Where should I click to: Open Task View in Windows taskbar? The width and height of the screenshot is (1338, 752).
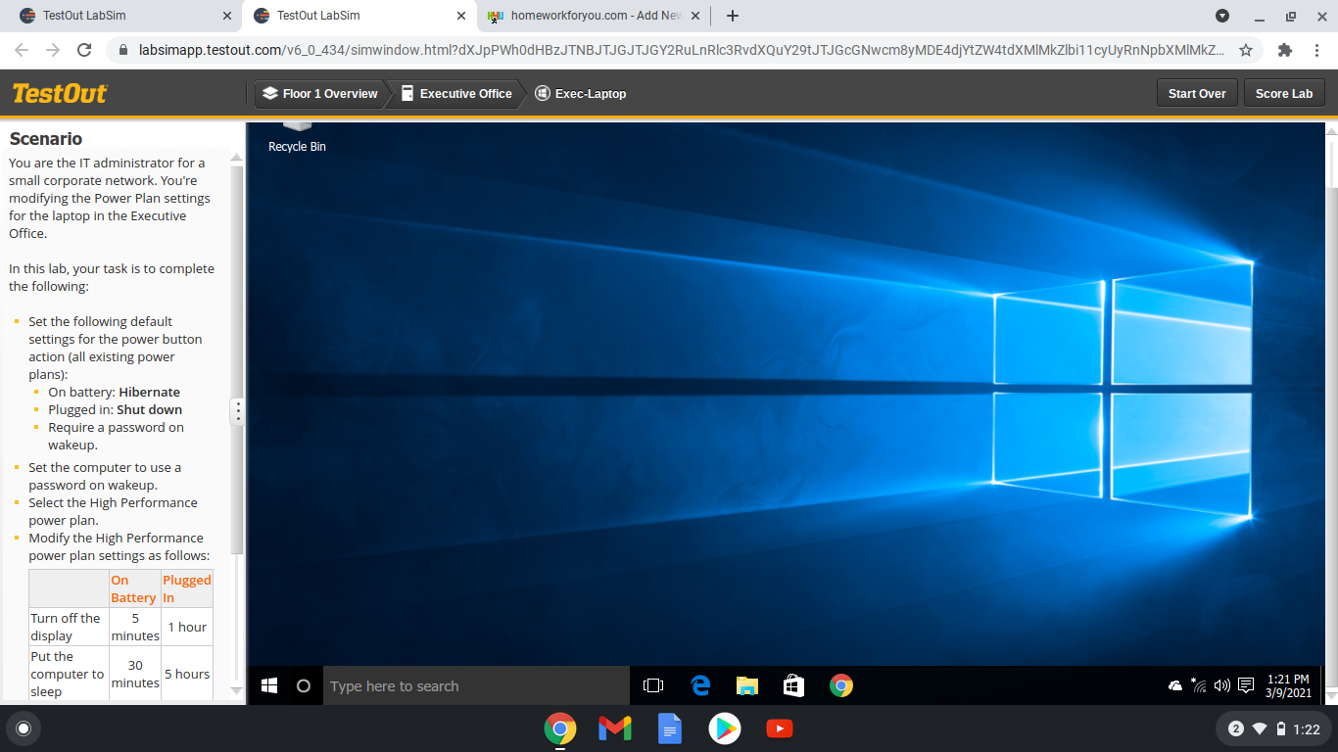[x=653, y=686]
